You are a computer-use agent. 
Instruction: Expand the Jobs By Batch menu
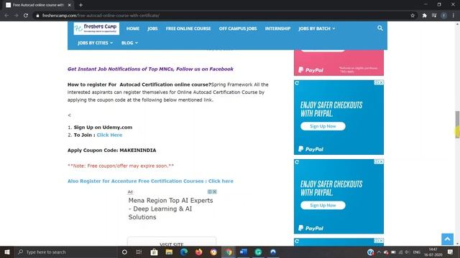pyautogui.click(x=316, y=29)
